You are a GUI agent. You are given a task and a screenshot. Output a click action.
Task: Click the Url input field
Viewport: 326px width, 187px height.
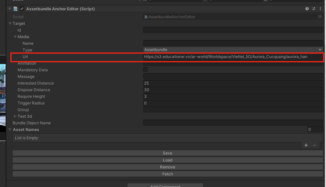[x=233, y=57]
